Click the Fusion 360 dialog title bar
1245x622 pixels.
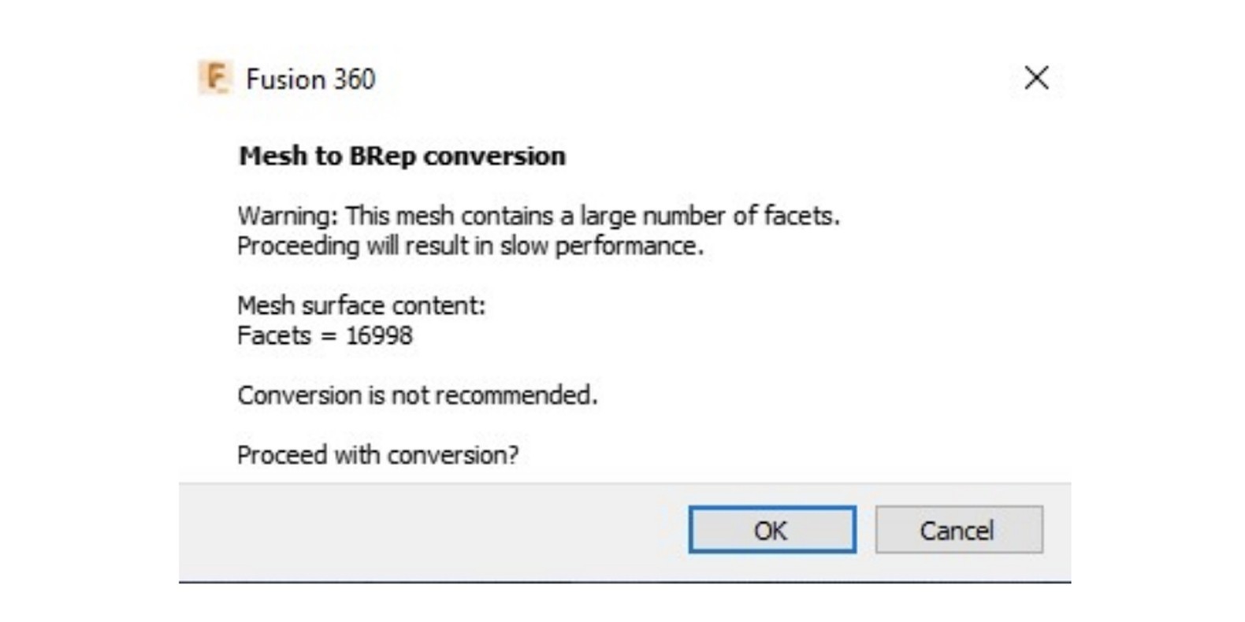tap(310, 79)
